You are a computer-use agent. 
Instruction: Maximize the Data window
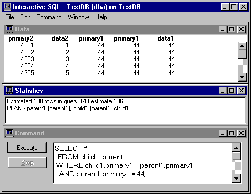pyautogui.click(x=231, y=29)
